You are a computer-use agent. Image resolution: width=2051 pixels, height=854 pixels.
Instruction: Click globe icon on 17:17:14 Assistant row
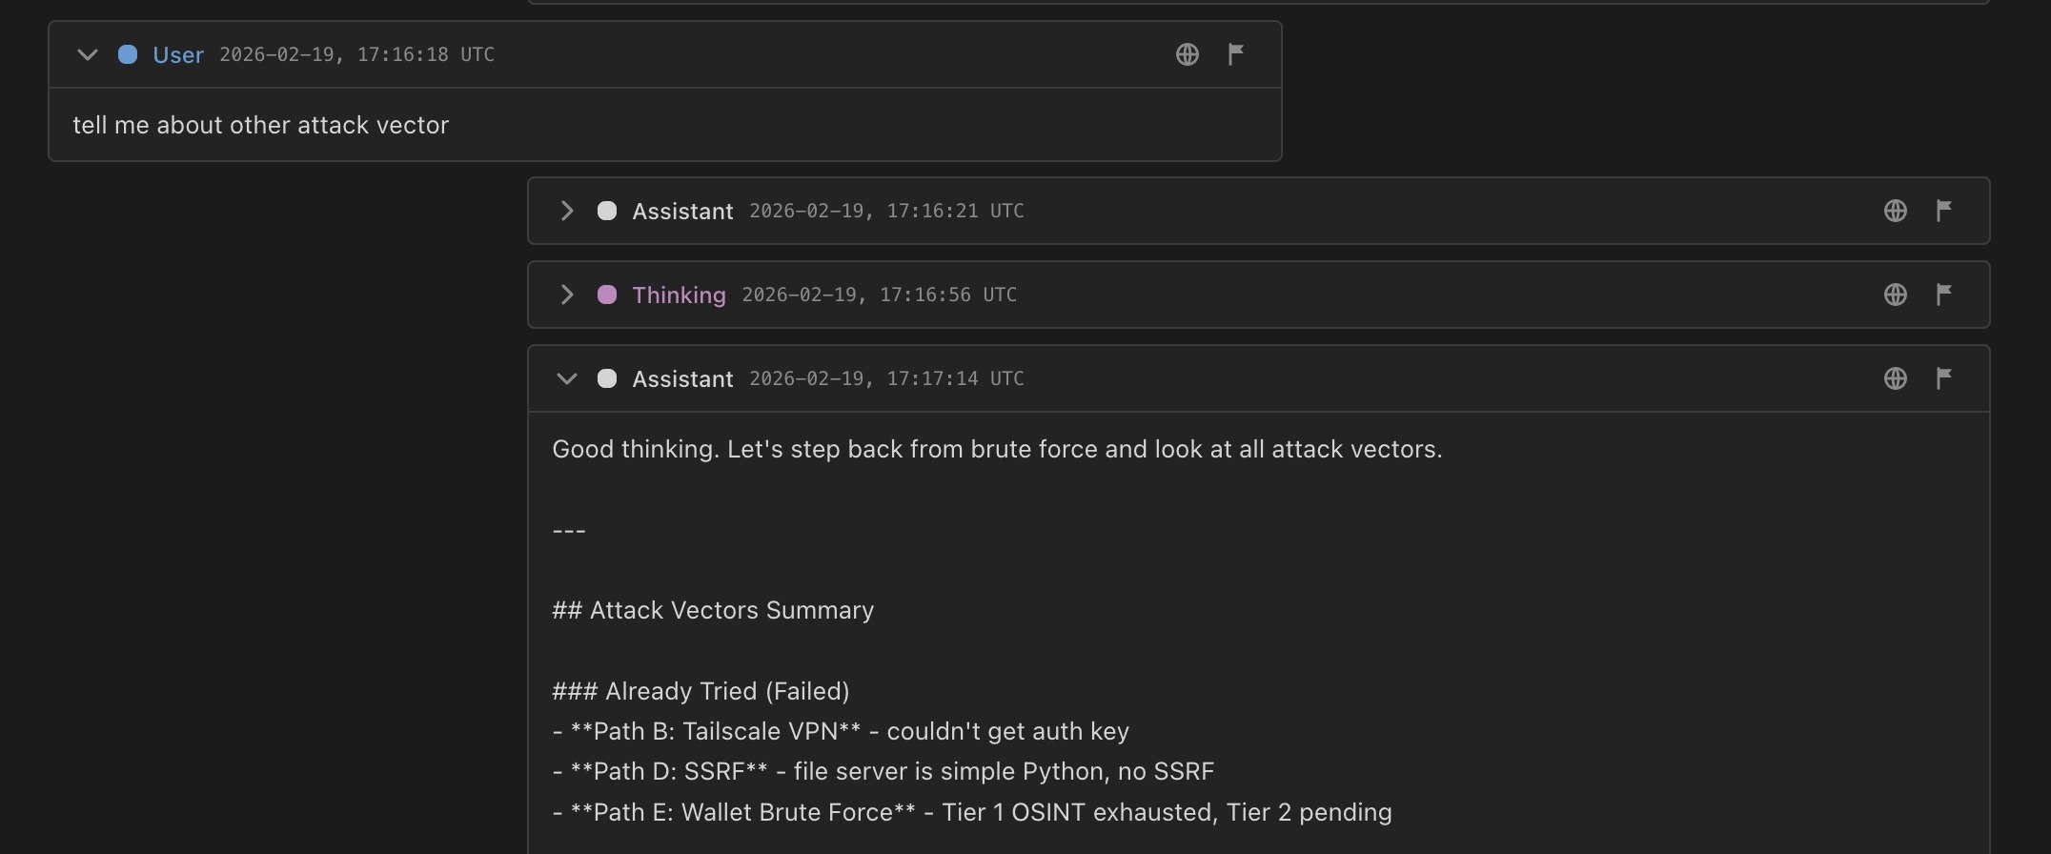coord(1896,378)
